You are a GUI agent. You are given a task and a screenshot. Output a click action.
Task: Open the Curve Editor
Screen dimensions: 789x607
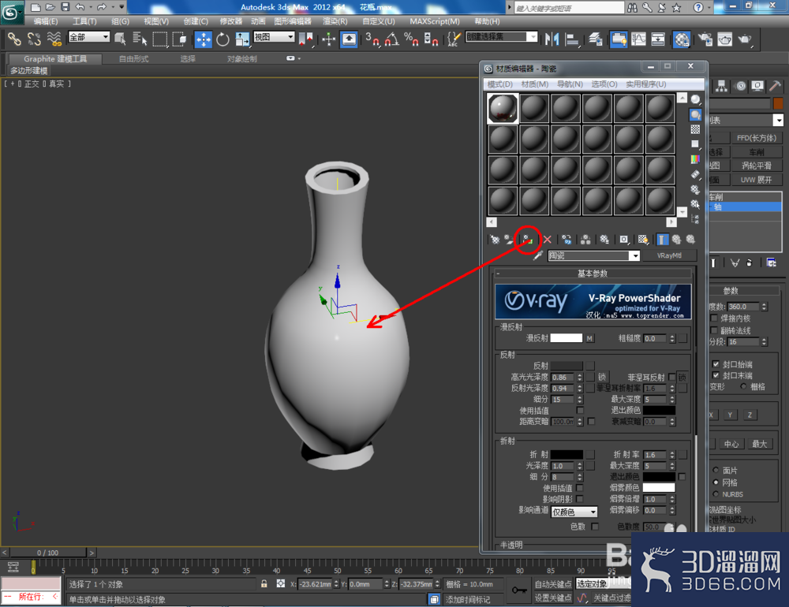pyautogui.click(x=638, y=39)
